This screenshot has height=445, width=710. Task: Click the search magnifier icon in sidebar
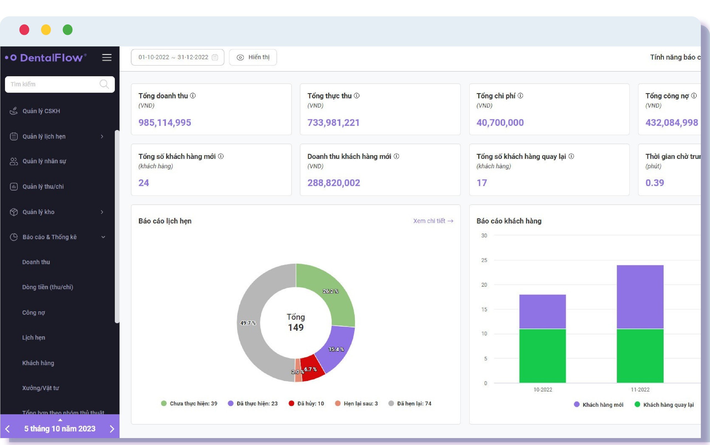104,84
